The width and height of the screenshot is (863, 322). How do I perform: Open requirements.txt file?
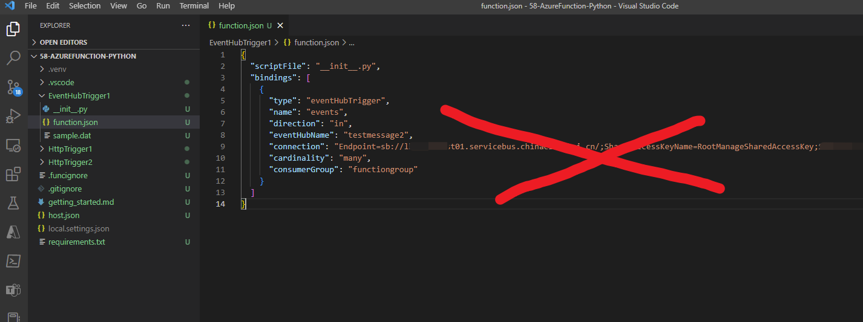pos(76,242)
